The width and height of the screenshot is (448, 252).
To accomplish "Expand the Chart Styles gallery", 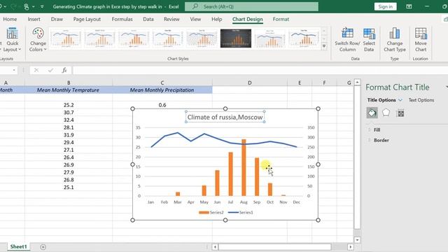I will click(324, 46).
